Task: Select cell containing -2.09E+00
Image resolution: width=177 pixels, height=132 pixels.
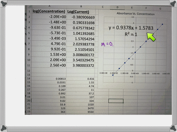Action: 49,17
